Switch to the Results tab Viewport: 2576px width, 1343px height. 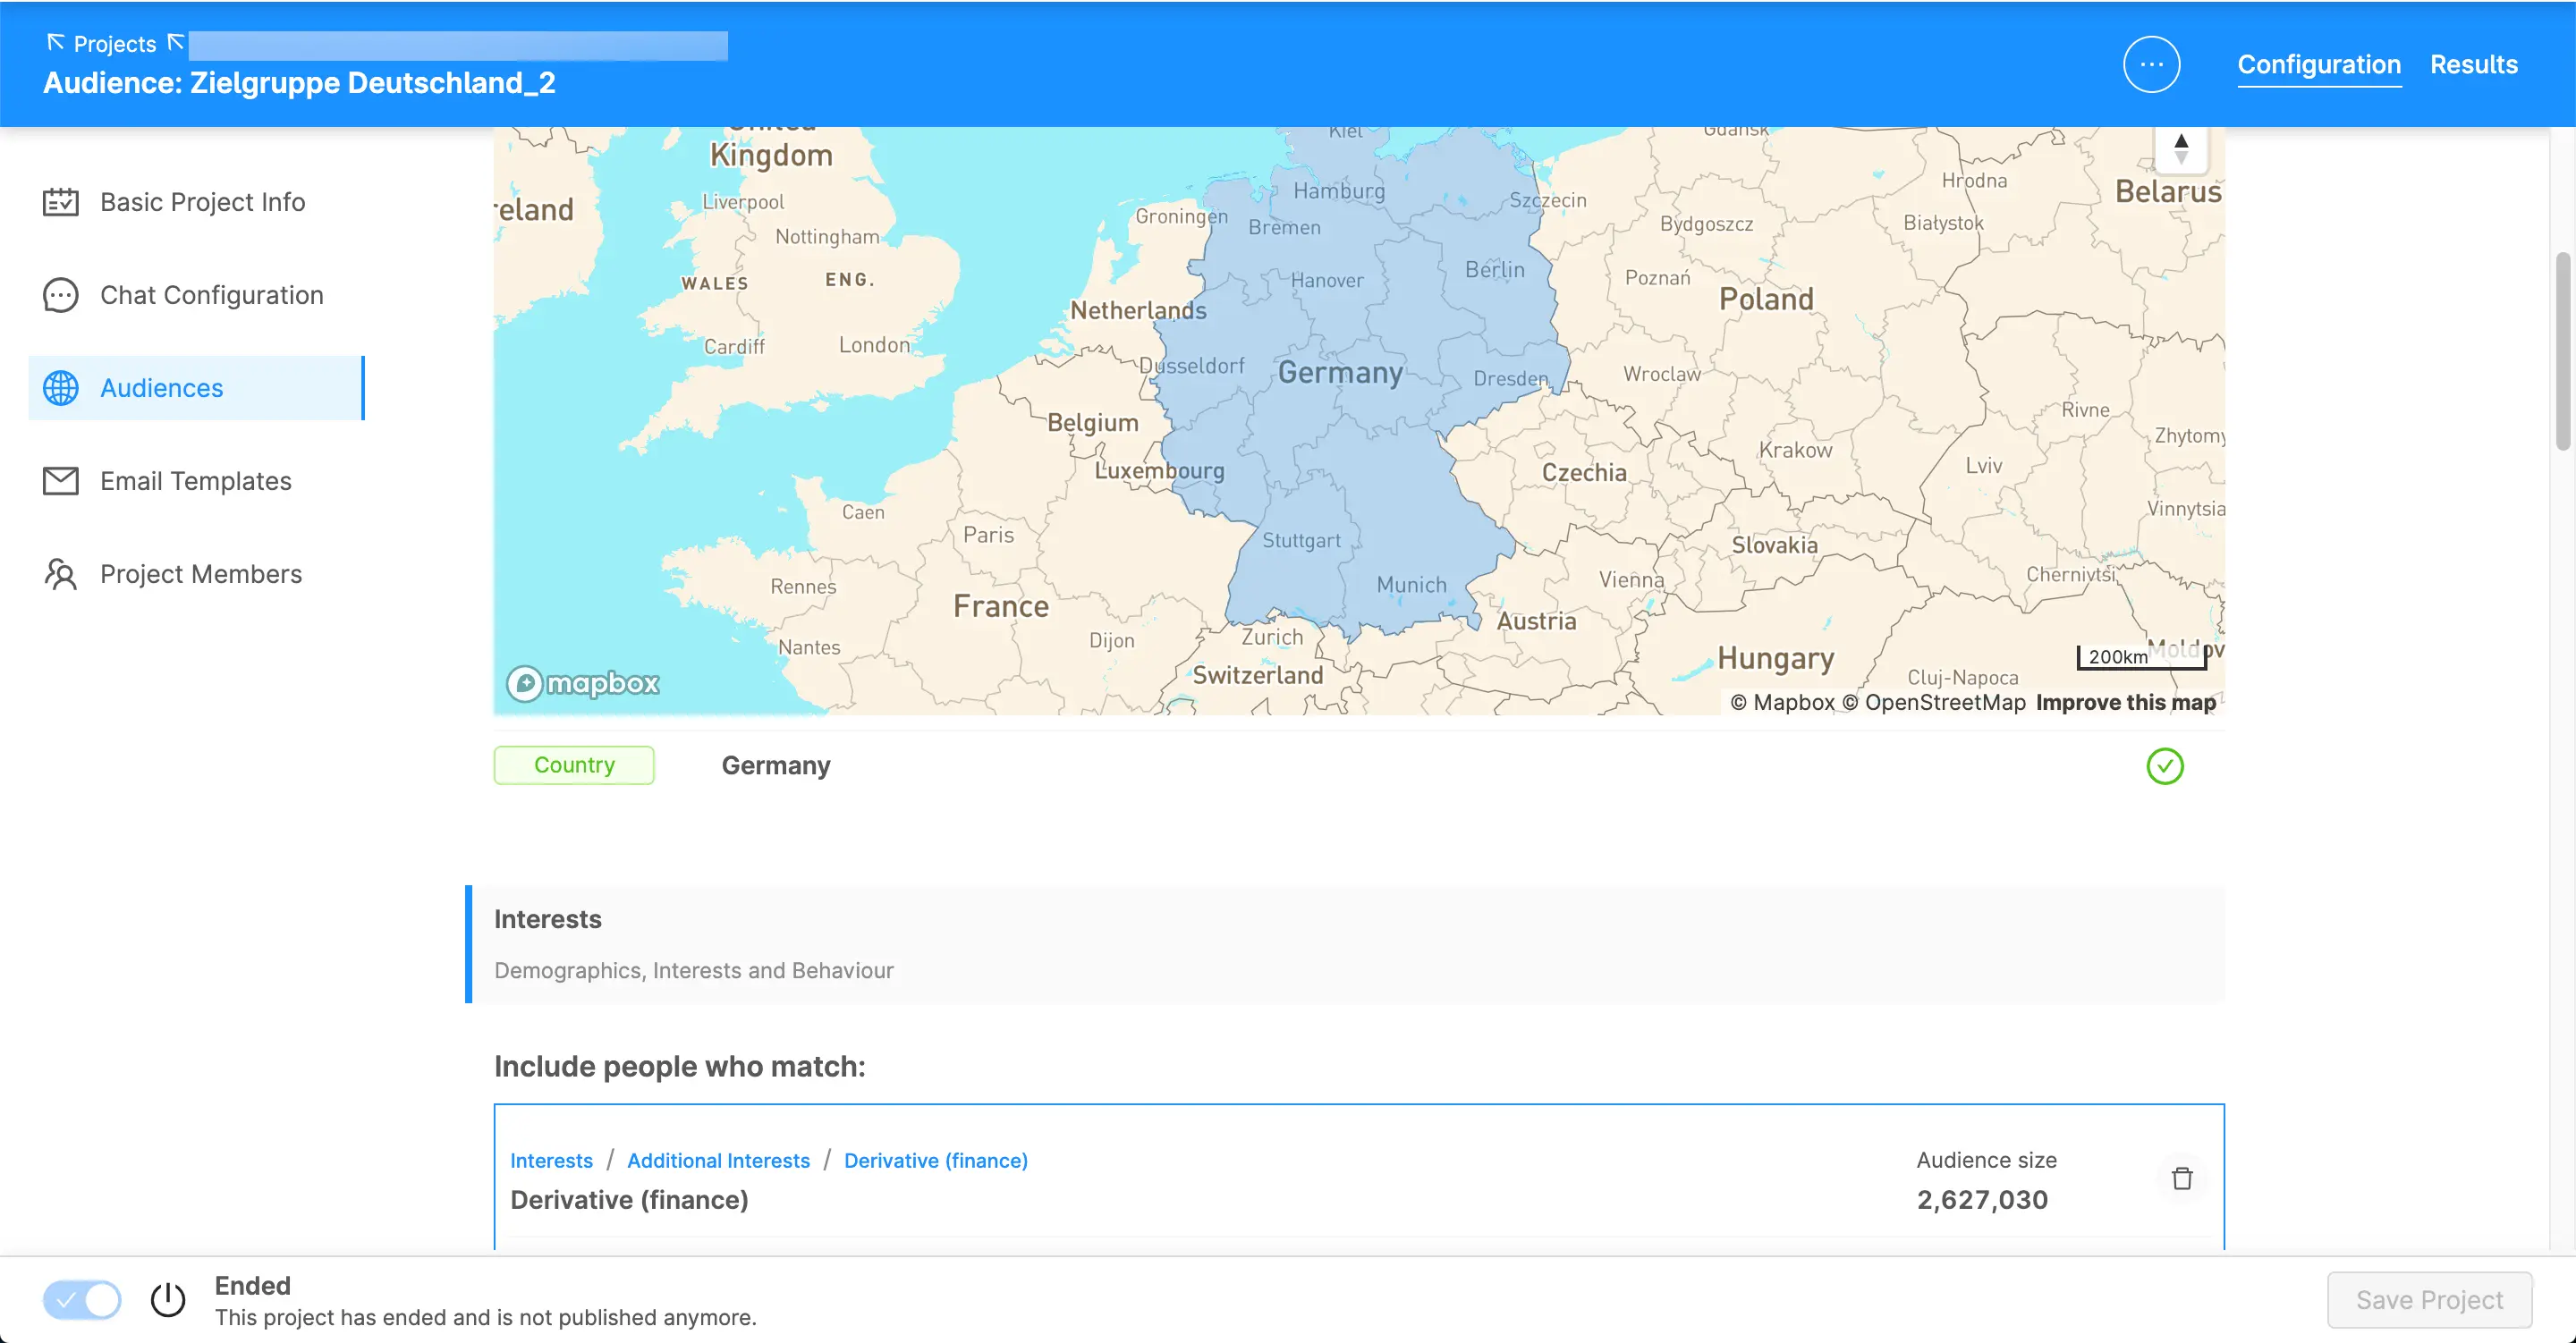click(2473, 65)
